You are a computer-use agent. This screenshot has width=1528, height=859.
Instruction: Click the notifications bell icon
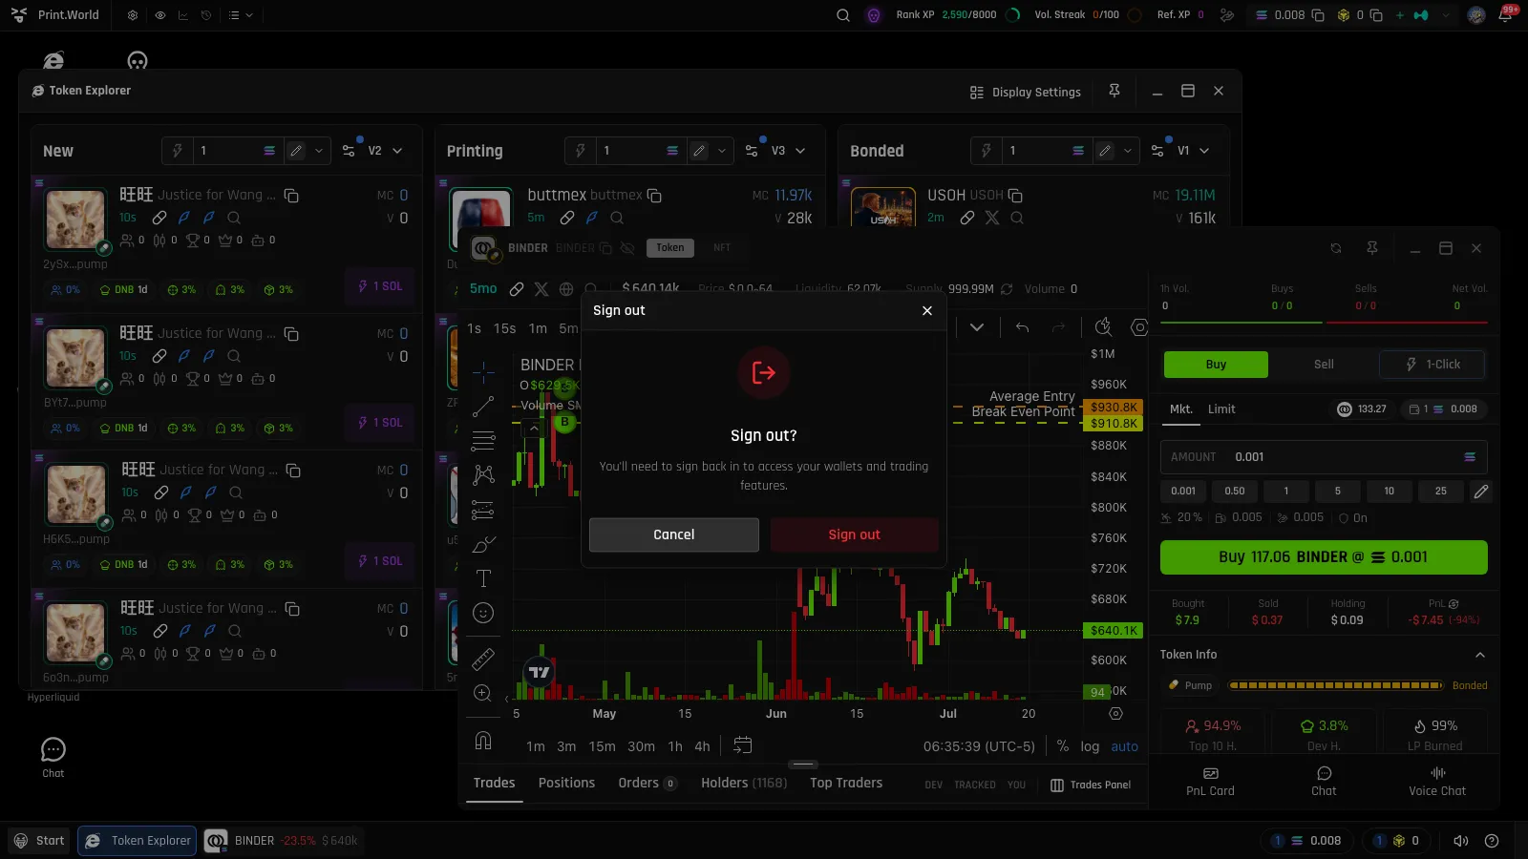pyautogui.click(x=1506, y=15)
